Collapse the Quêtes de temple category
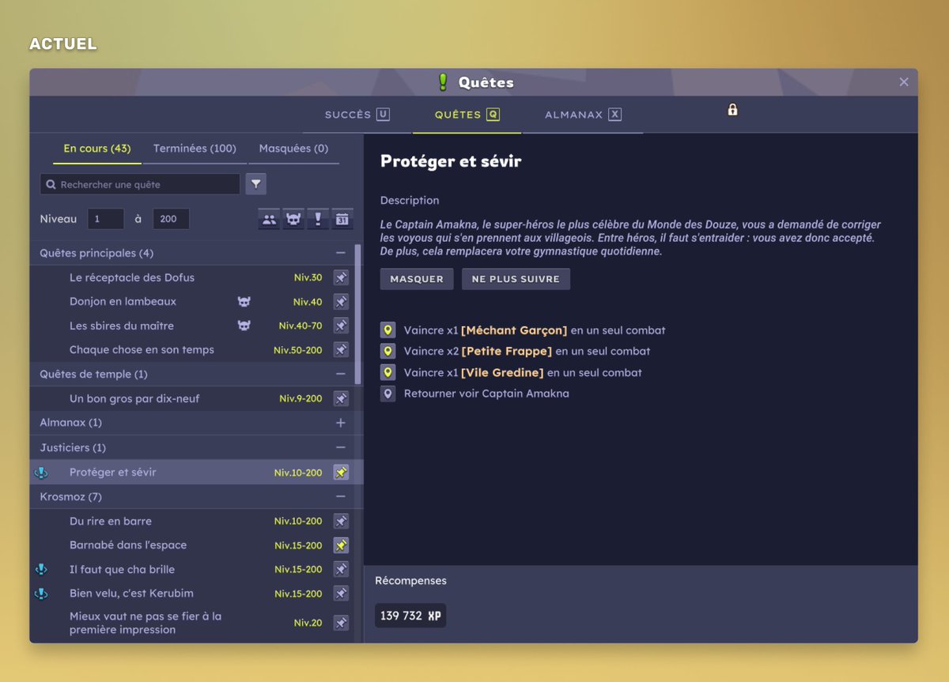Screen dimensions: 949x682 click(x=341, y=374)
